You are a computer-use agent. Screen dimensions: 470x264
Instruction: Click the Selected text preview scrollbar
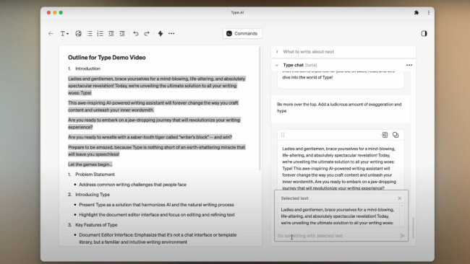[402, 215]
